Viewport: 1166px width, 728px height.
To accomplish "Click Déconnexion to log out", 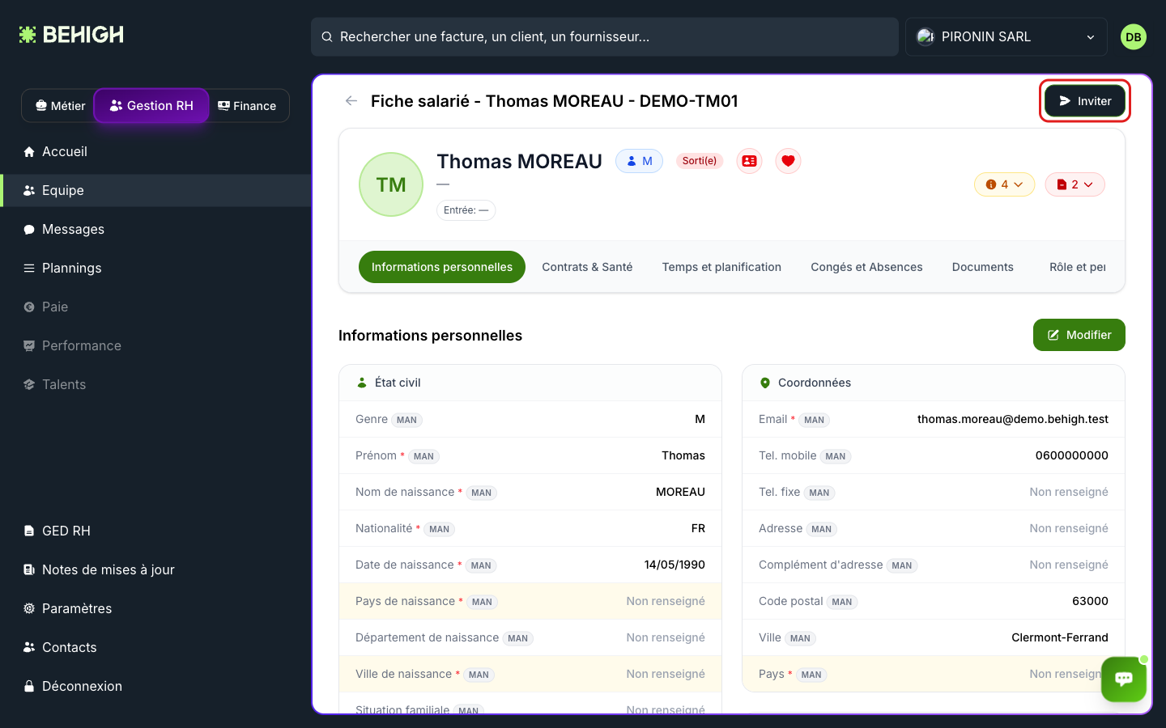I will [155, 686].
